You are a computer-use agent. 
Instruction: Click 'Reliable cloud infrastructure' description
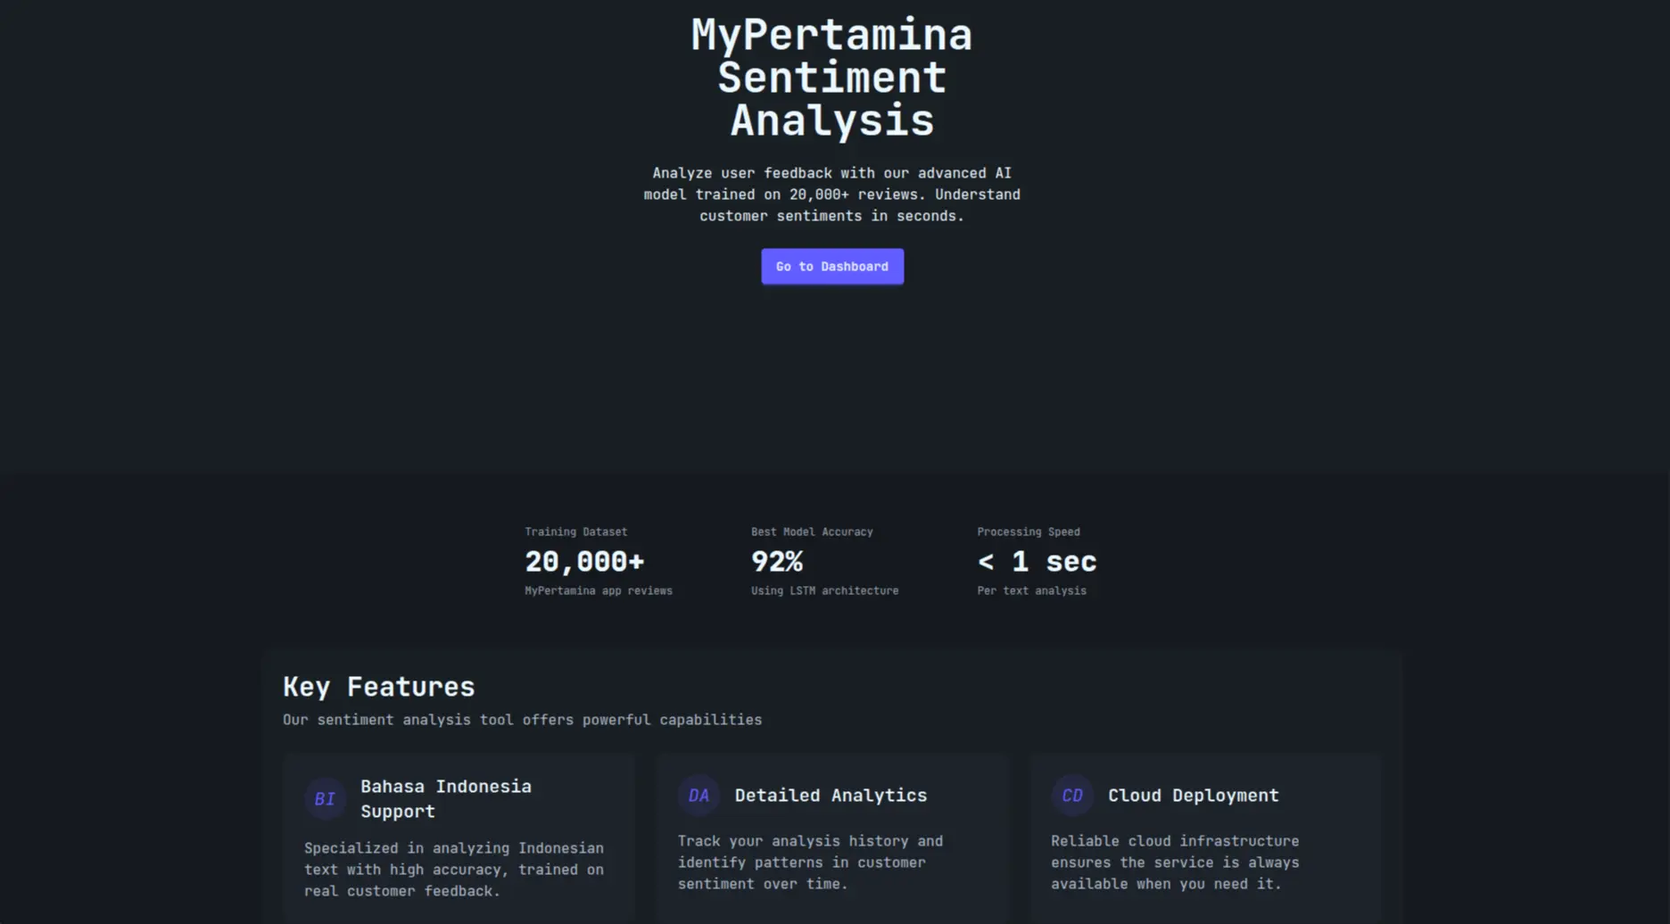(x=1175, y=862)
